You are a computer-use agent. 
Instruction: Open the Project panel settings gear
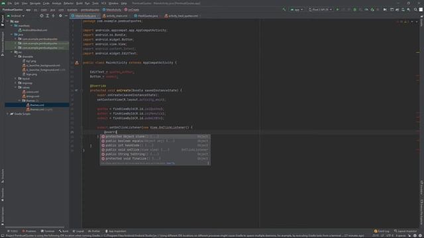60,16
